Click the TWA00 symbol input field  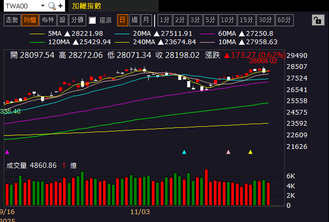[22, 6]
